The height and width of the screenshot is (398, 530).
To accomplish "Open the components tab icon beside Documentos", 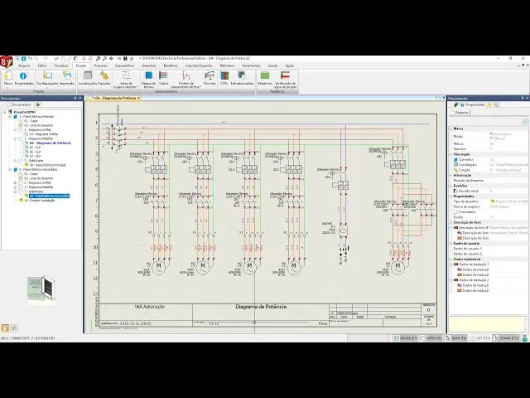I will point(37,105).
